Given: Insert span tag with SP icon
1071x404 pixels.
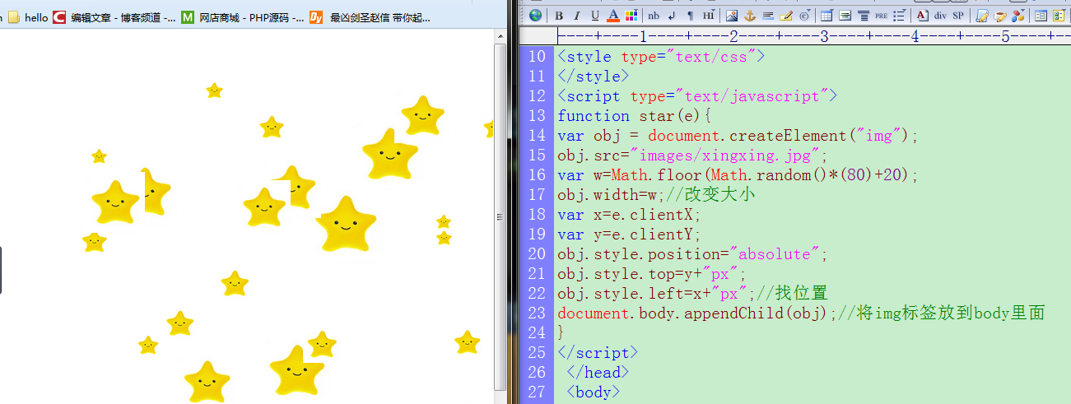Looking at the screenshot, I should [x=958, y=15].
